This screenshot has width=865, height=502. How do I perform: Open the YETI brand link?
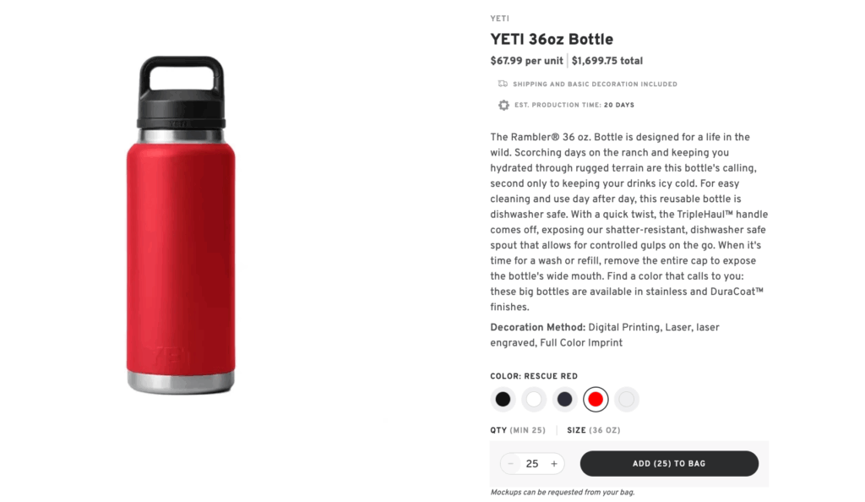point(499,18)
